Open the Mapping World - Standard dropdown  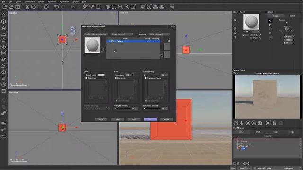pos(159,34)
